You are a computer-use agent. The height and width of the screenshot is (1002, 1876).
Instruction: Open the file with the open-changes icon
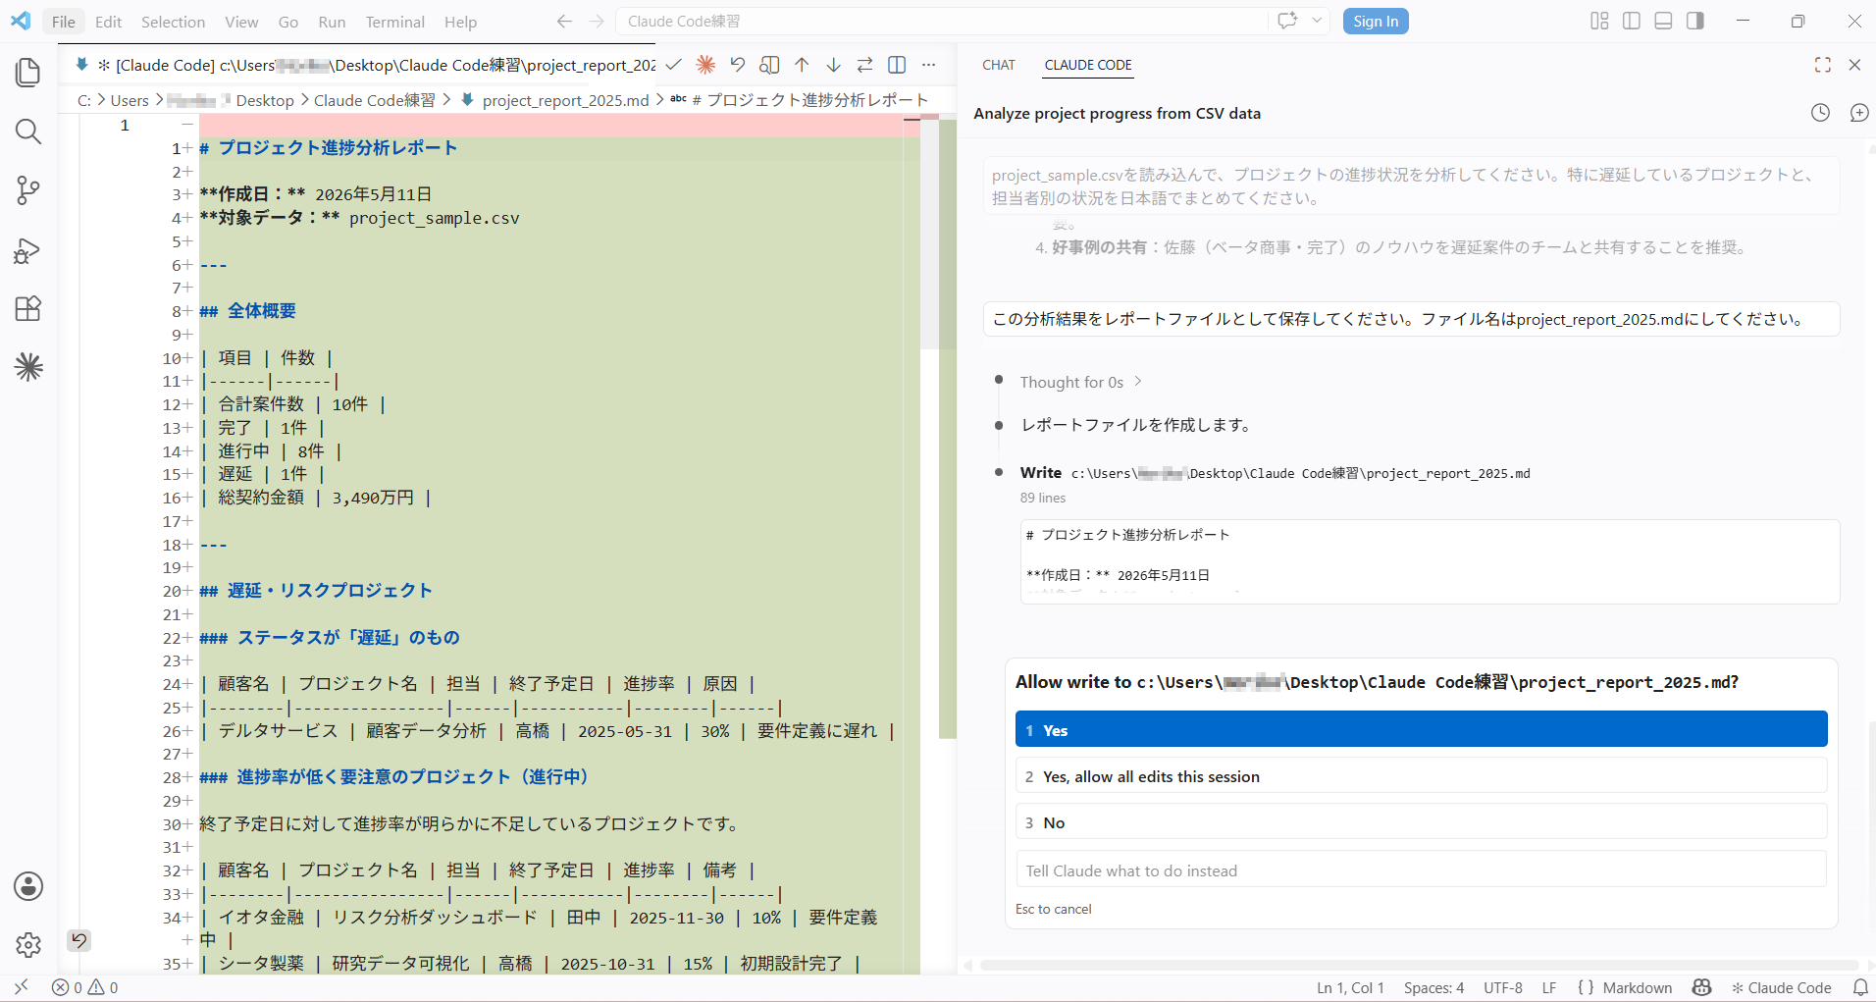770,65
